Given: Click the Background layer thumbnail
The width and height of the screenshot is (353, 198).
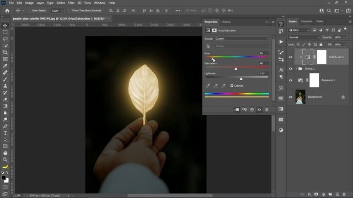Looking at the screenshot, I should 300,97.
